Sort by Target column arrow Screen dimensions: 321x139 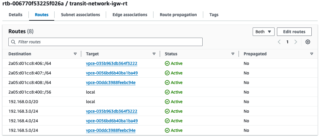click(154, 54)
